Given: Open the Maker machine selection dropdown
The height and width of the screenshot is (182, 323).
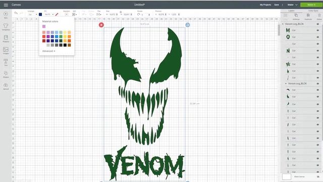Looking at the screenshot, I should 293,5.
